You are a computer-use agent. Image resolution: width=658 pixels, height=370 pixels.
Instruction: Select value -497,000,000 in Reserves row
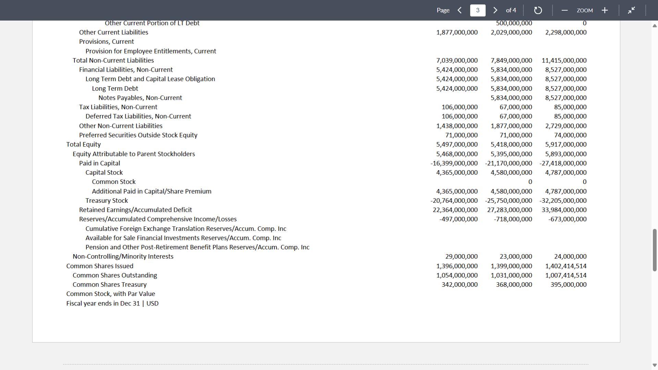[x=458, y=219]
